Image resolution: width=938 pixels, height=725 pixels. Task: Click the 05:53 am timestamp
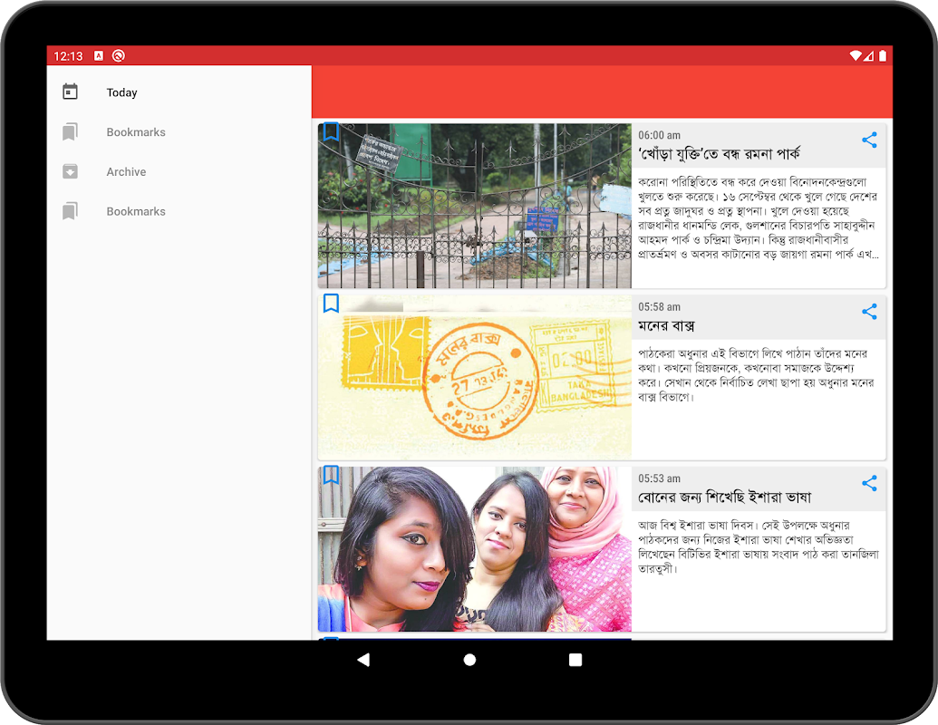(659, 478)
